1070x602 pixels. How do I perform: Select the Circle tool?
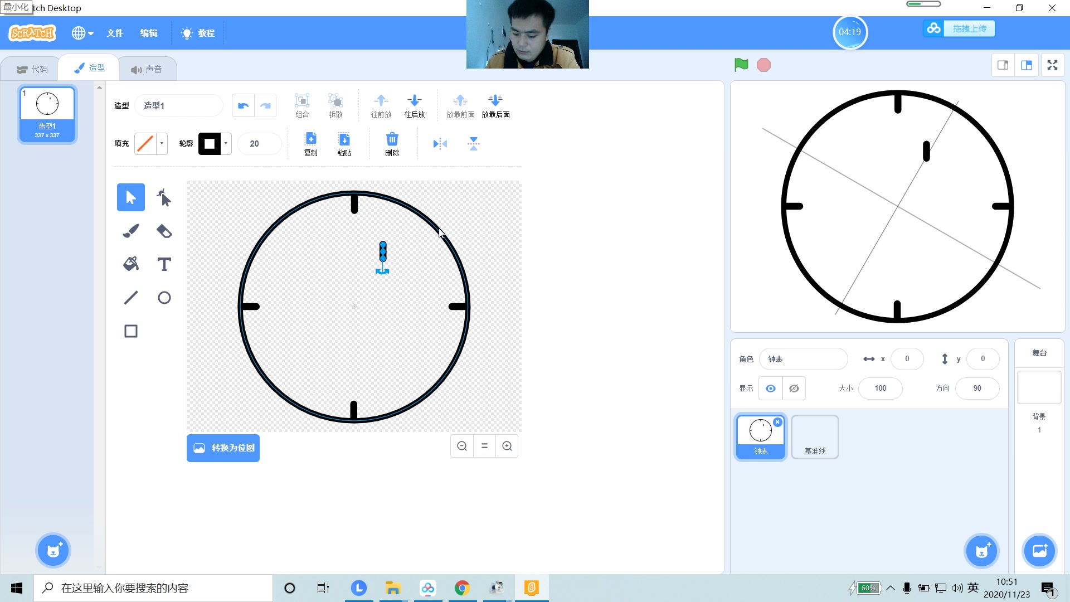(164, 298)
